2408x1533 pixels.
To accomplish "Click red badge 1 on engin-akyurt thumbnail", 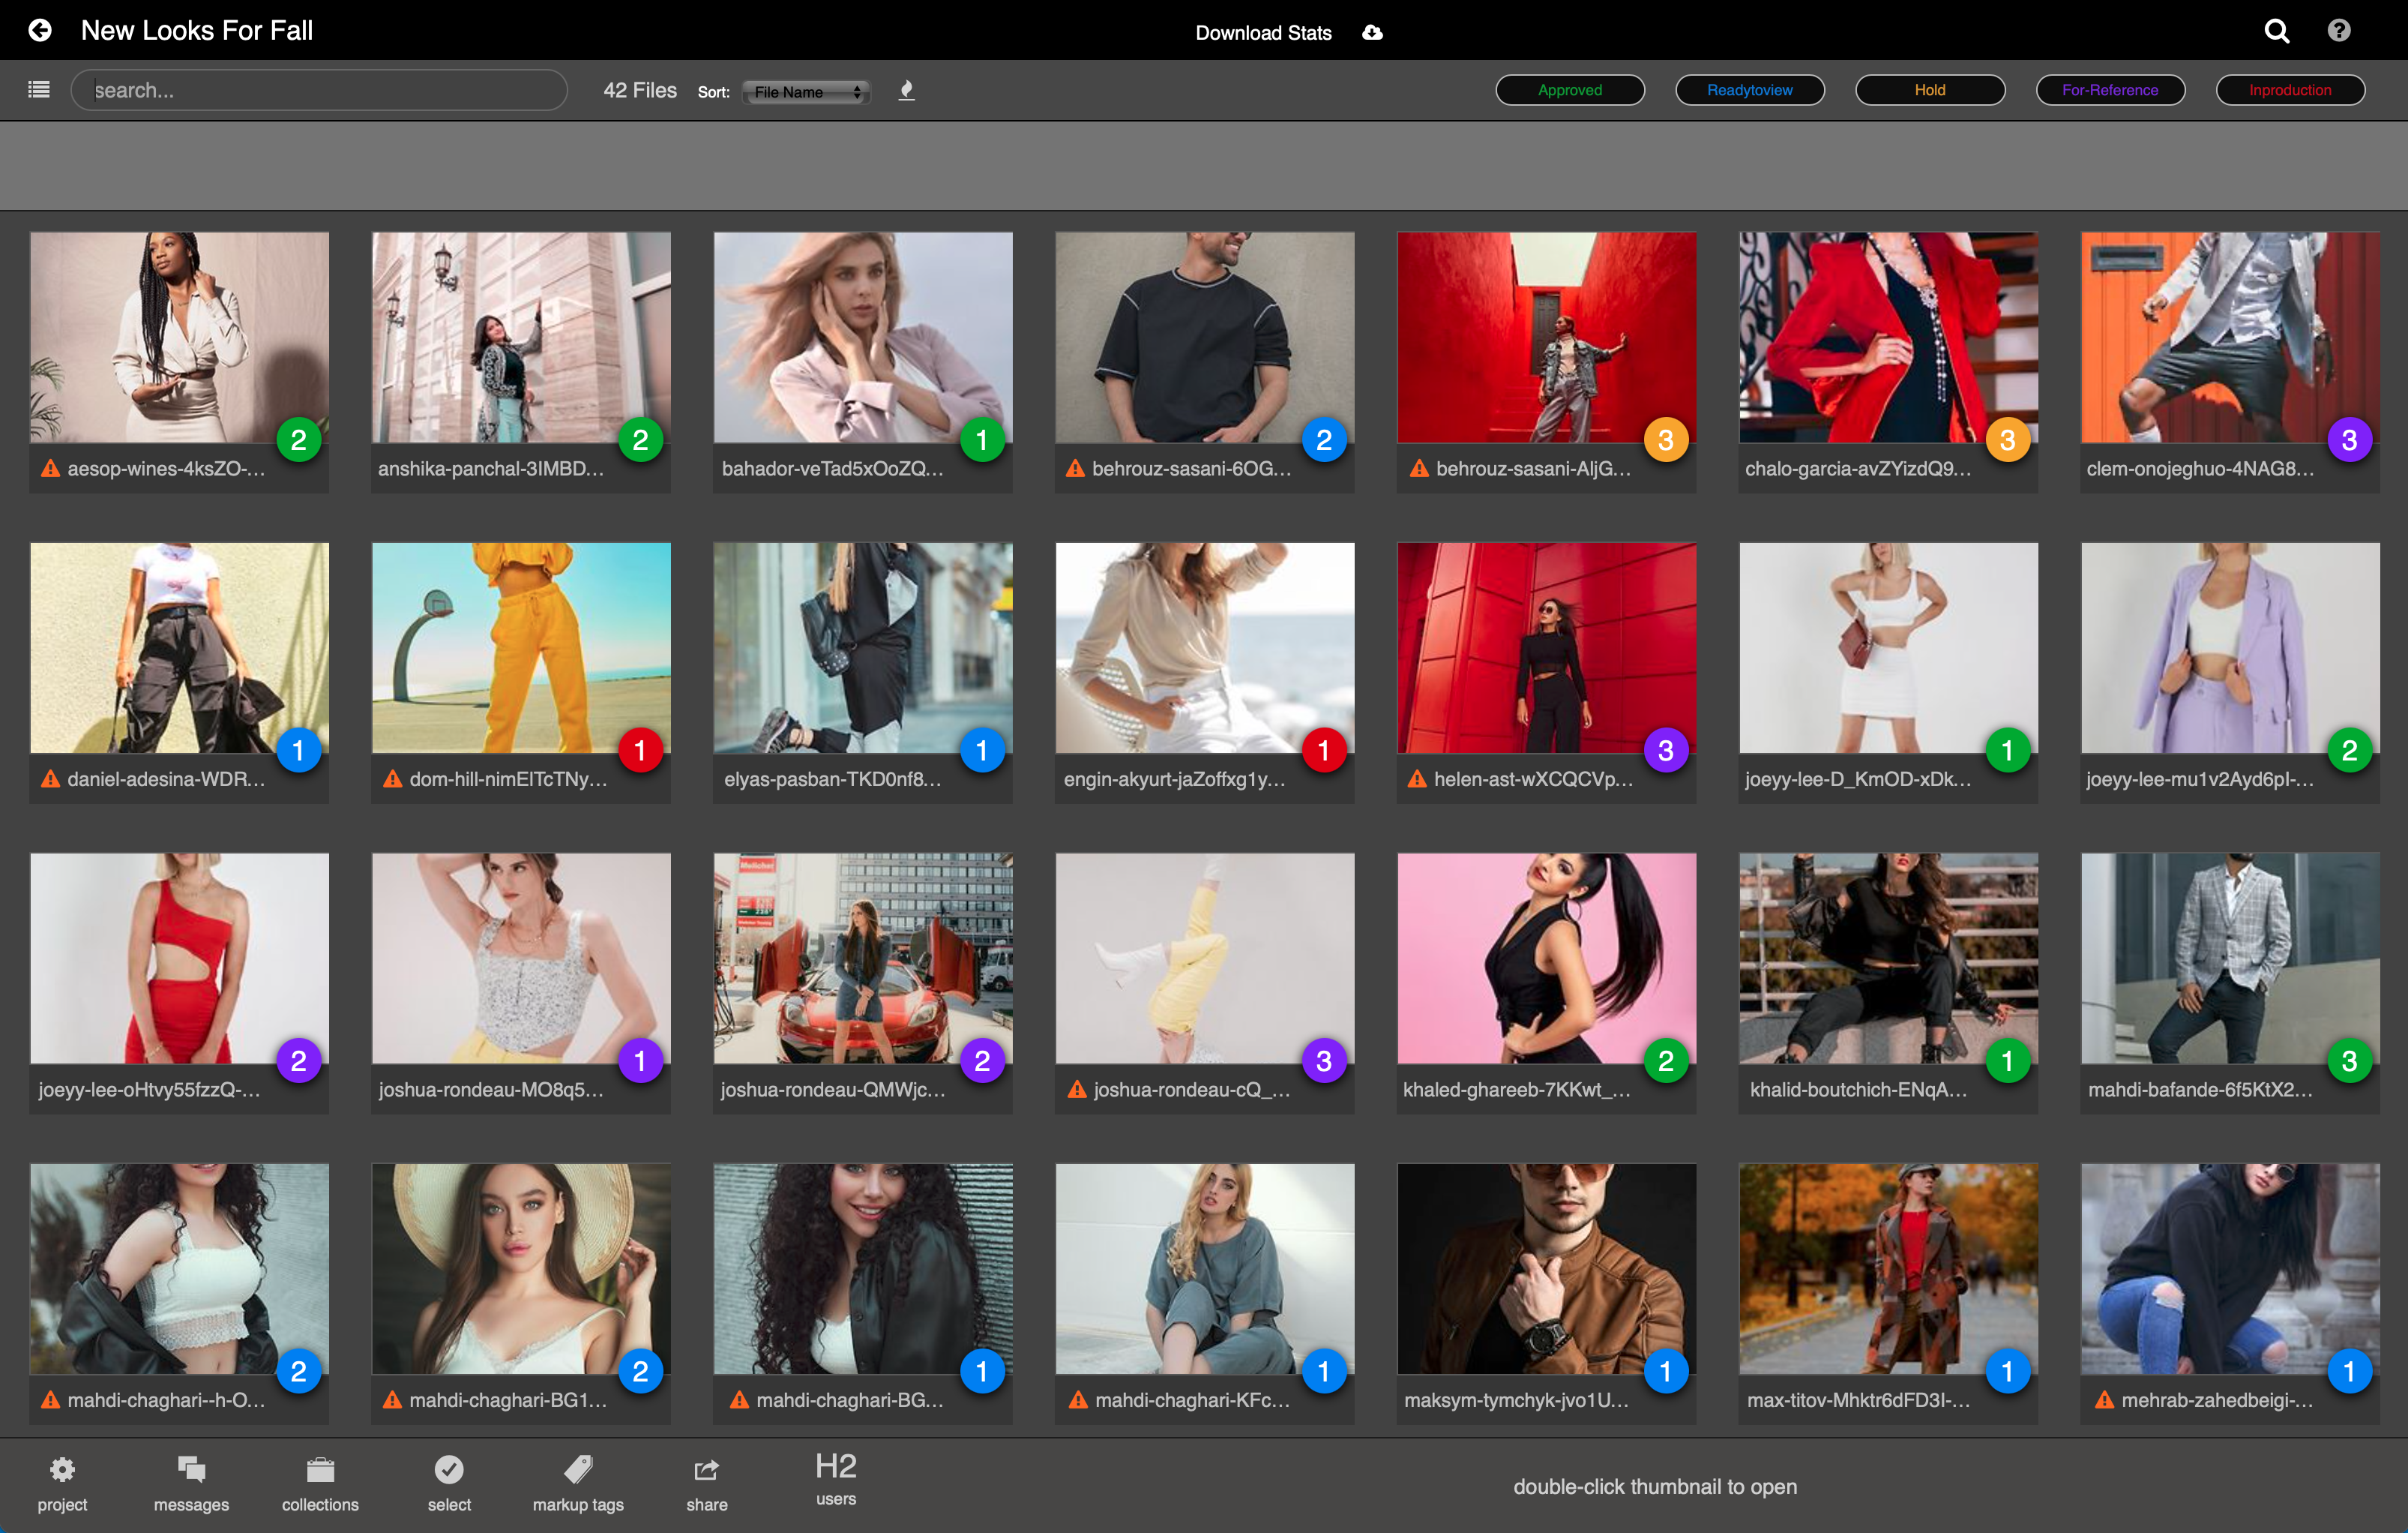I will coord(1323,749).
